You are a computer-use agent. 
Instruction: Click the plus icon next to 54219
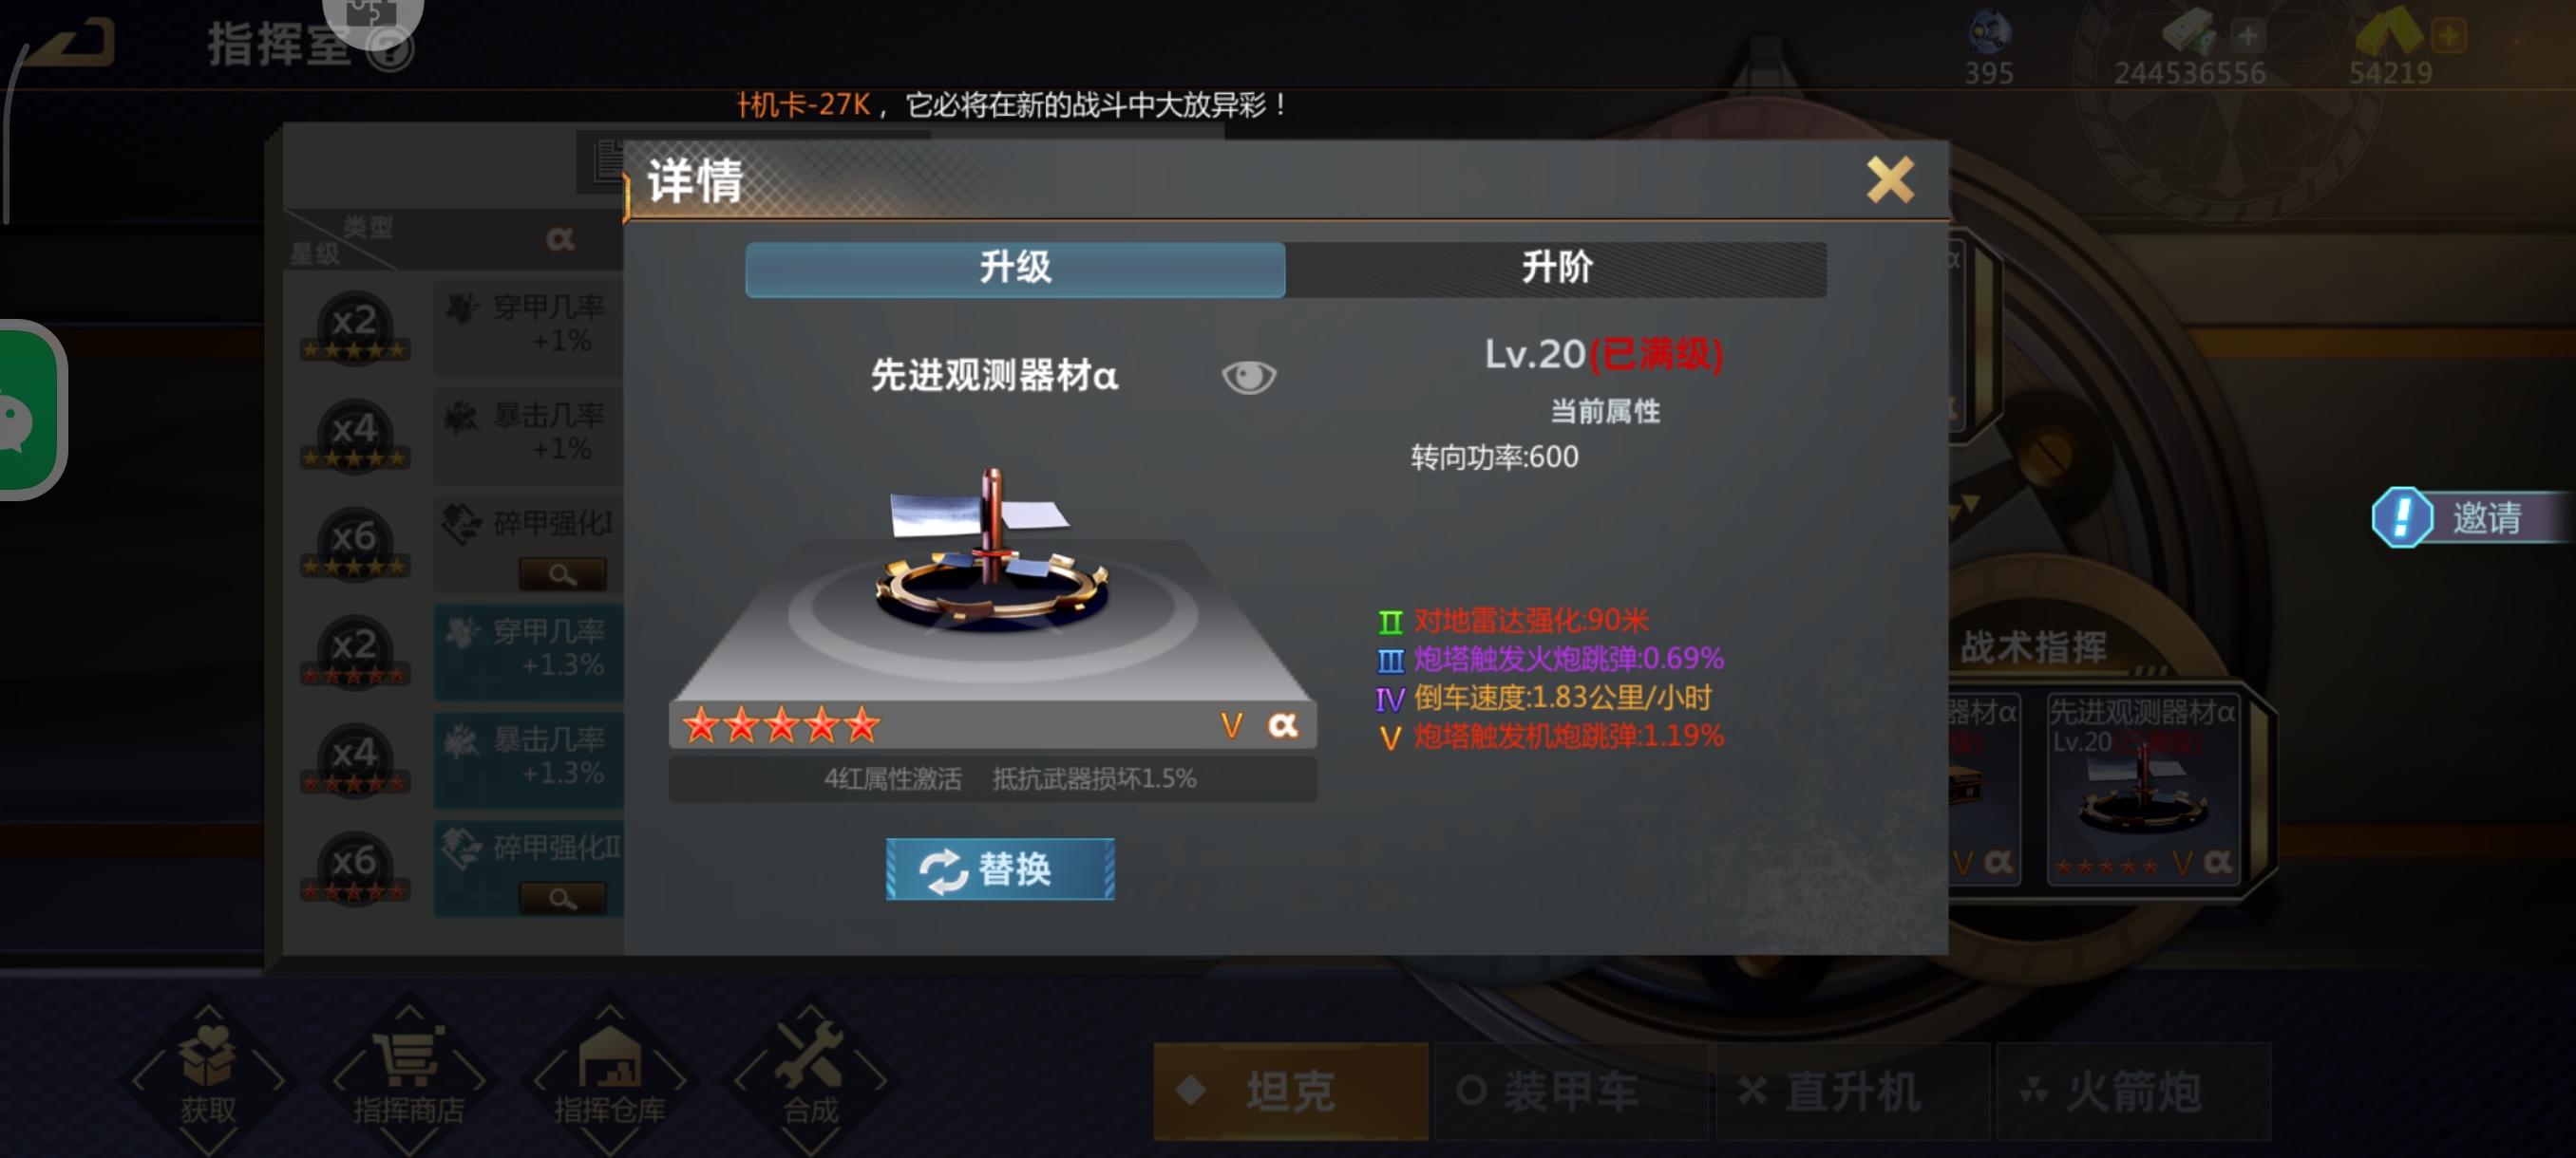point(2449,36)
